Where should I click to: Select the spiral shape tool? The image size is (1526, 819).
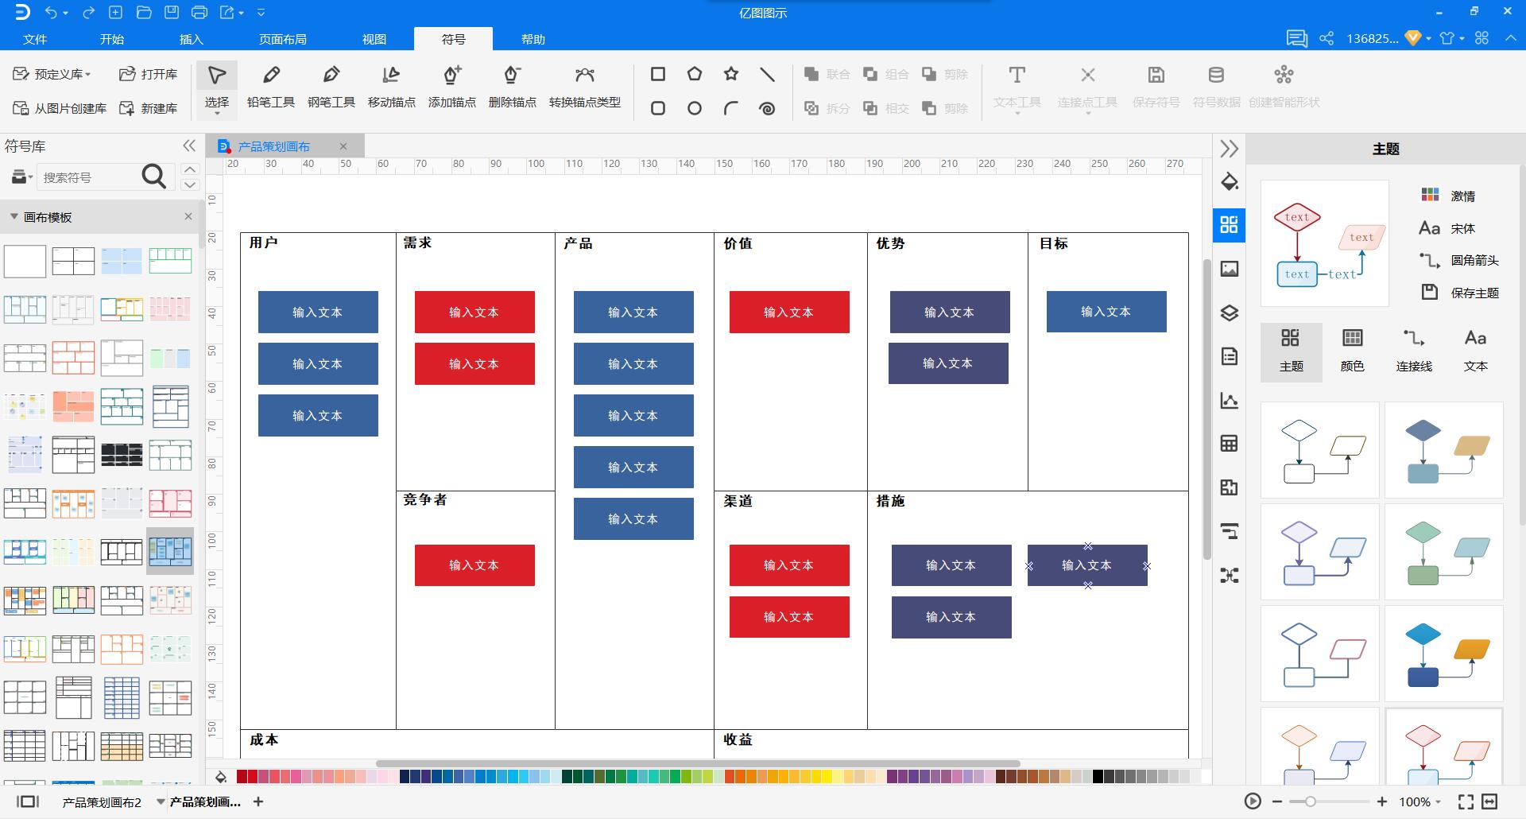[x=767, y=108]
